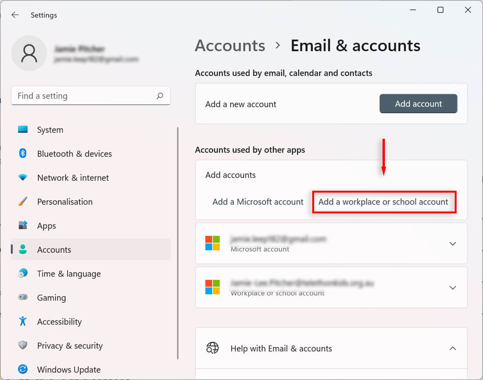Click the search magnifier icon
483x380 pixels.
[160, 96]
